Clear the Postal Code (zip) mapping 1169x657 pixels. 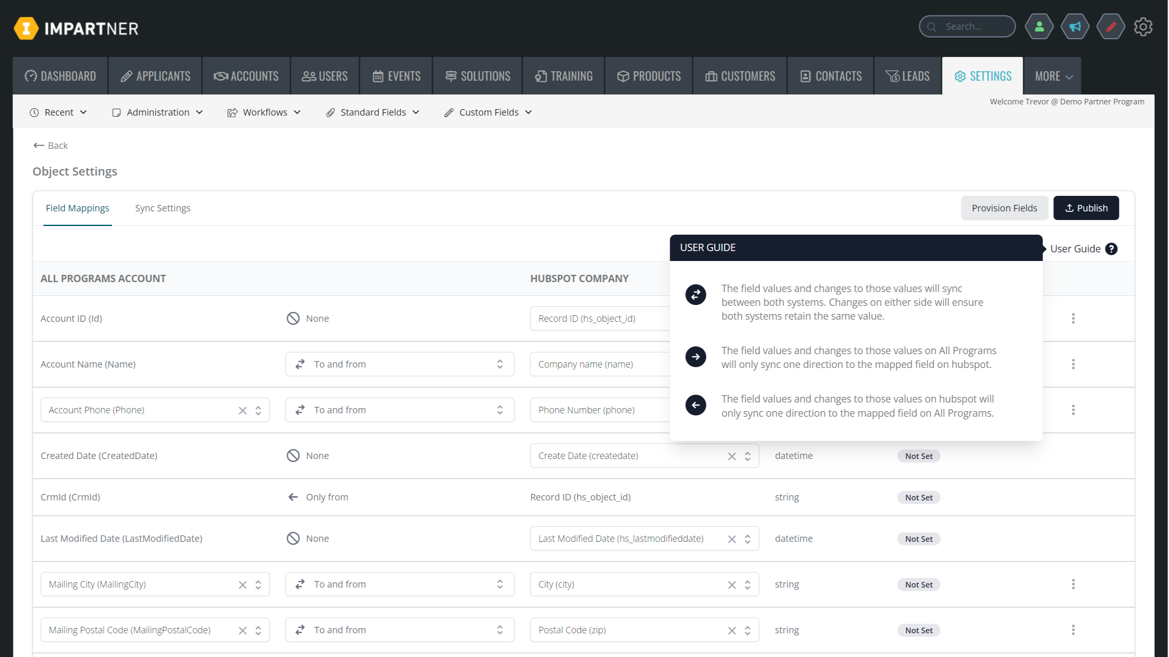pyautogui.click(x=732, y=631)
